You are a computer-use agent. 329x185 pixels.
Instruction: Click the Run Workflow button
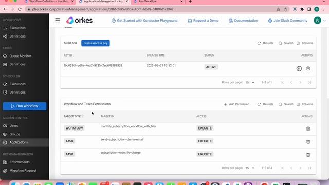(x=25, y=106)
